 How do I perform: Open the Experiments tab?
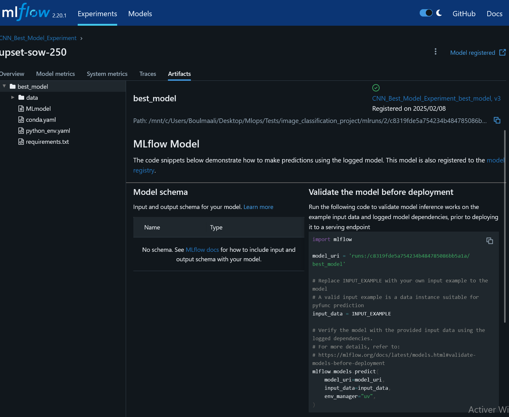point(97,14)
